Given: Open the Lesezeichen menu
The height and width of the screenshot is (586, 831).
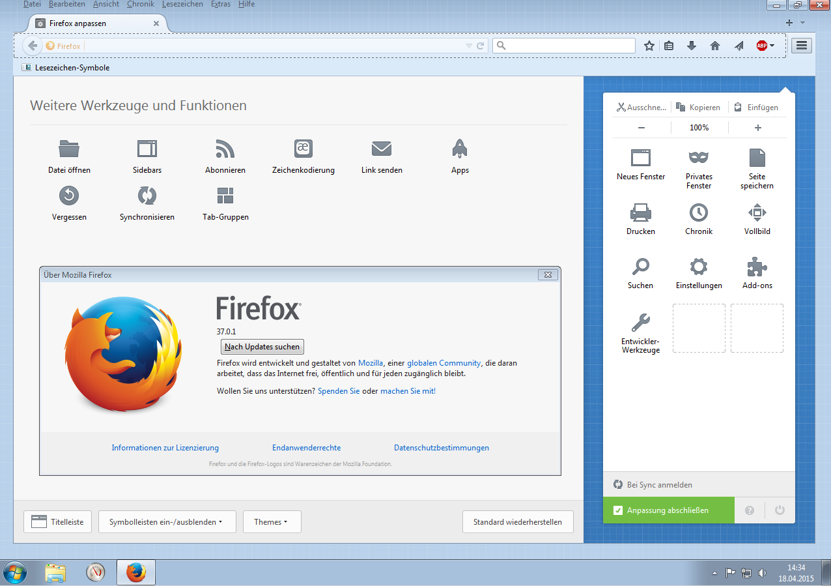Looking at the screenshot, I should click(182, 4).
